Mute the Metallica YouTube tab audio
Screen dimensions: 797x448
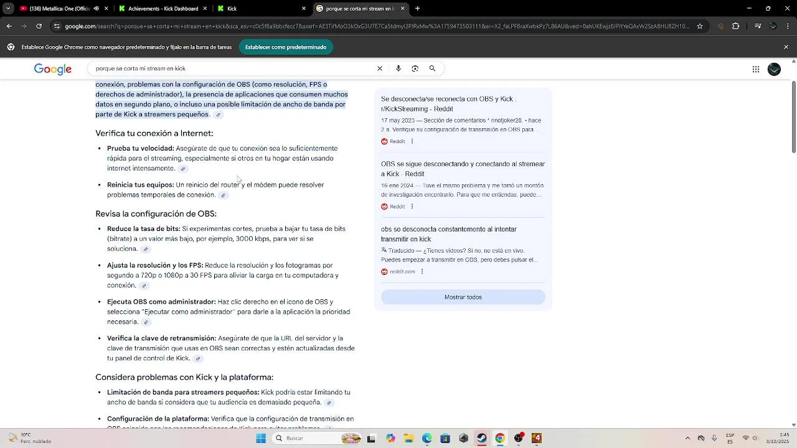coord(96,9)
